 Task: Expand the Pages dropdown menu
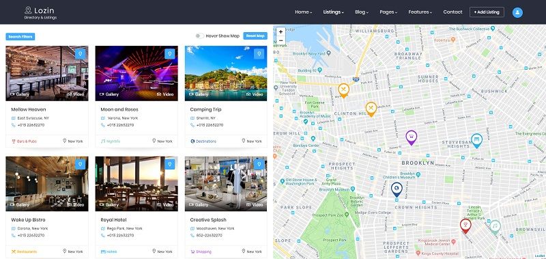(388, 12)
